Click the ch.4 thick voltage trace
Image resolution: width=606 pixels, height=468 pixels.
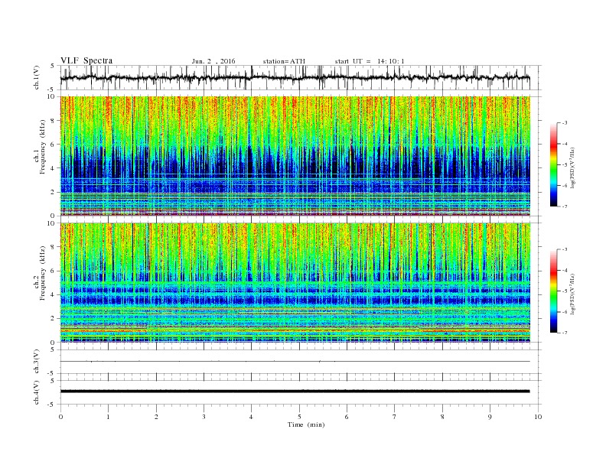pos(295,392)
